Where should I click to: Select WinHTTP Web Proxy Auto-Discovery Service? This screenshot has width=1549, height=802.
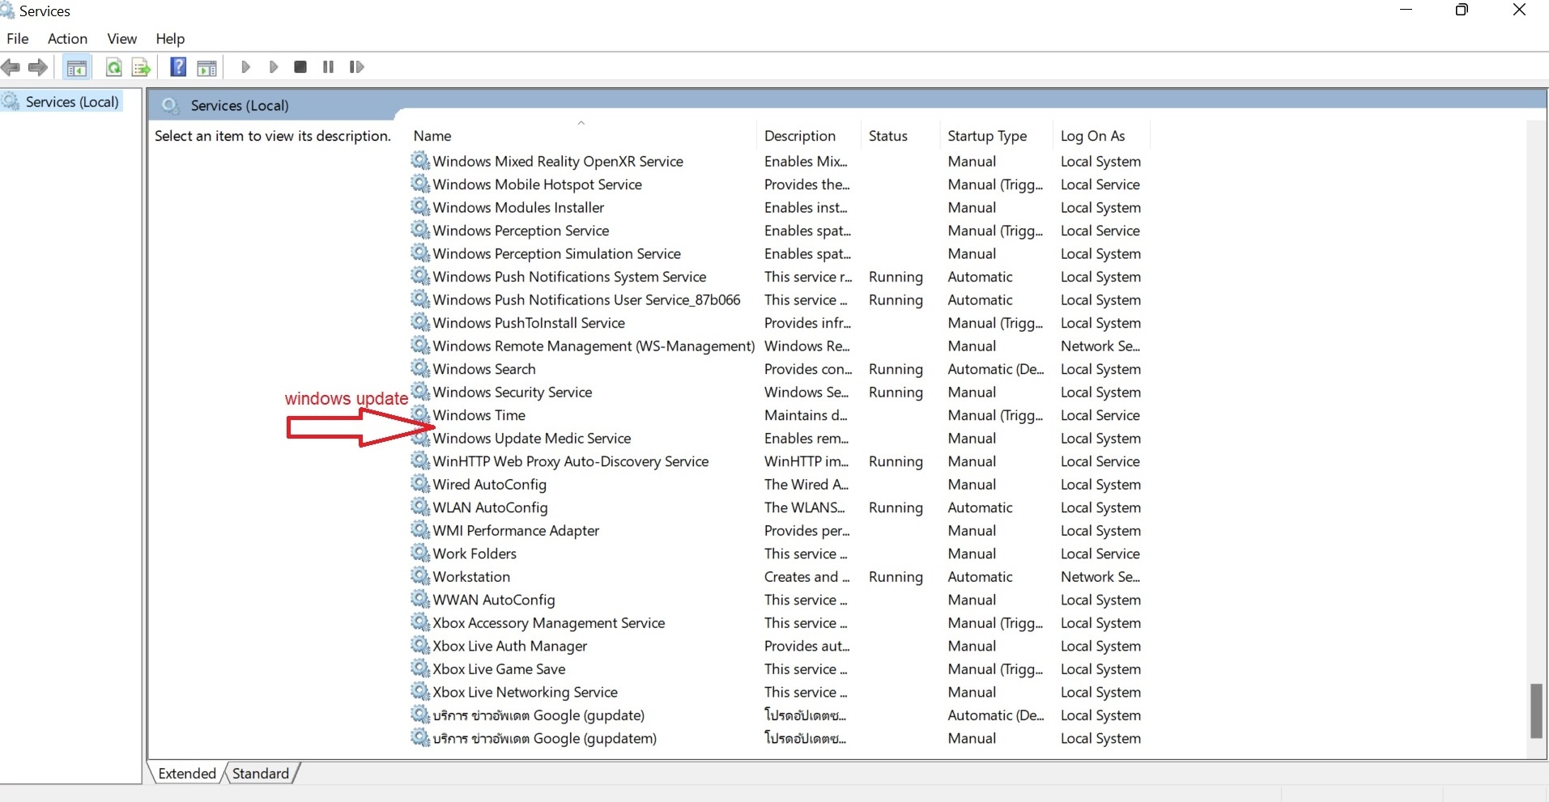pyautogui.click(x=571, y=460)
